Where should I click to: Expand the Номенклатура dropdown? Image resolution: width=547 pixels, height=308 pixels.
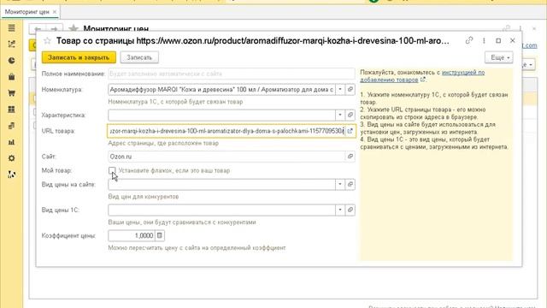(340, 89)
